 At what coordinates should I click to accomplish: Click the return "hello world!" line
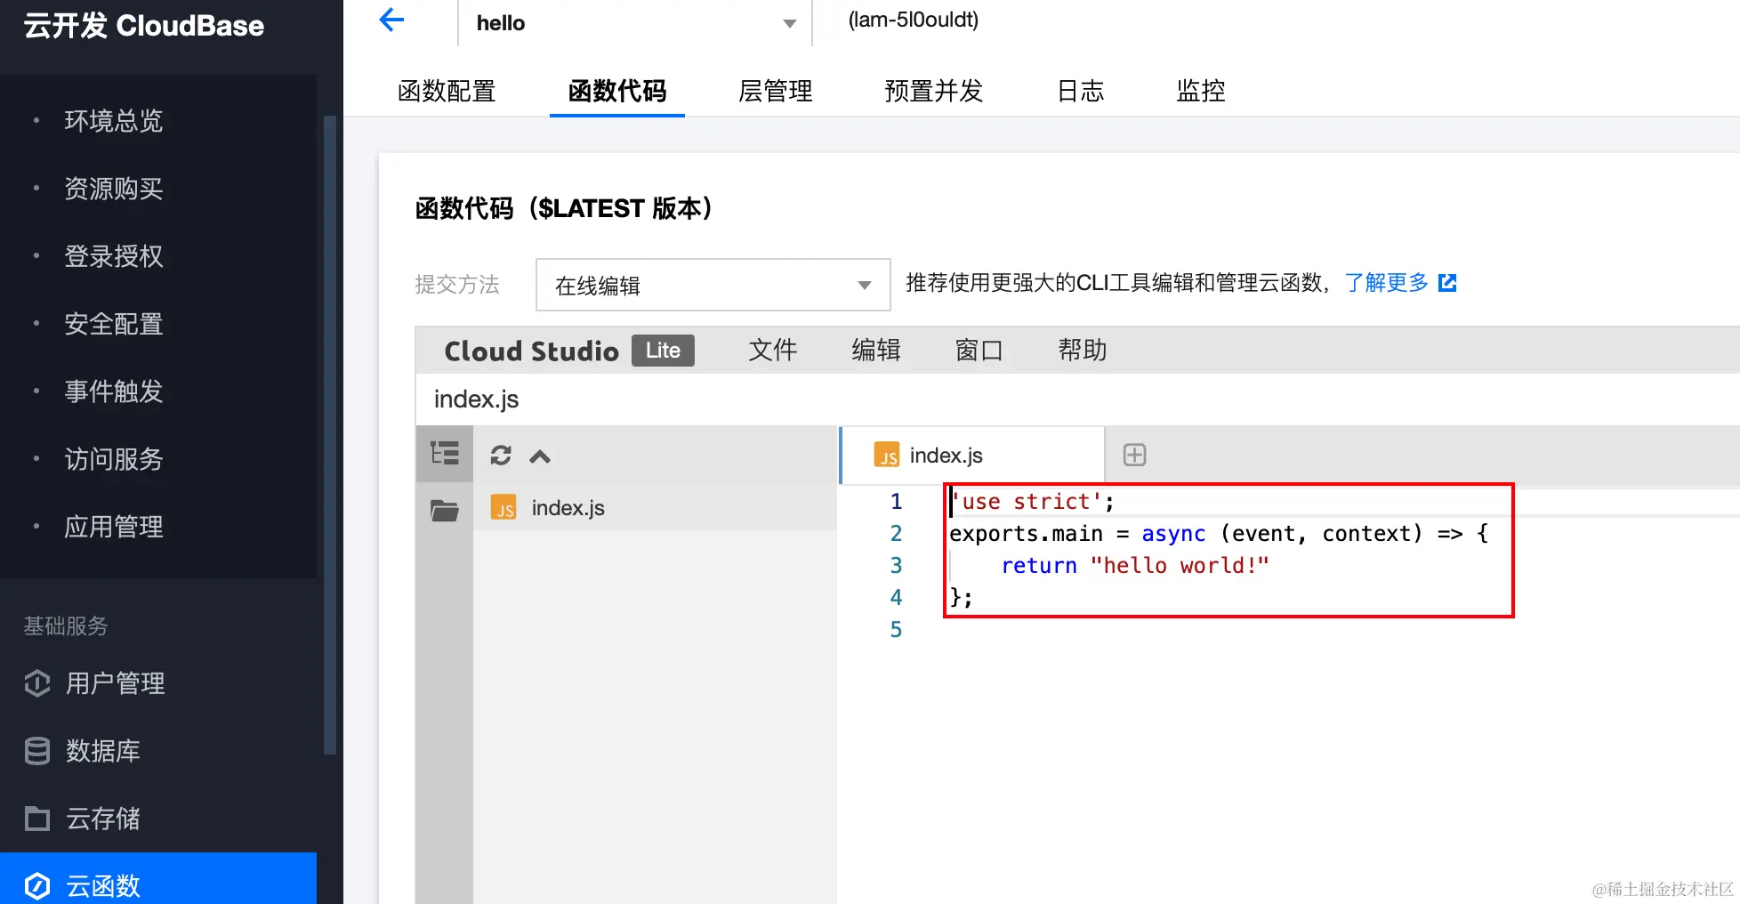coord(1135,566)
